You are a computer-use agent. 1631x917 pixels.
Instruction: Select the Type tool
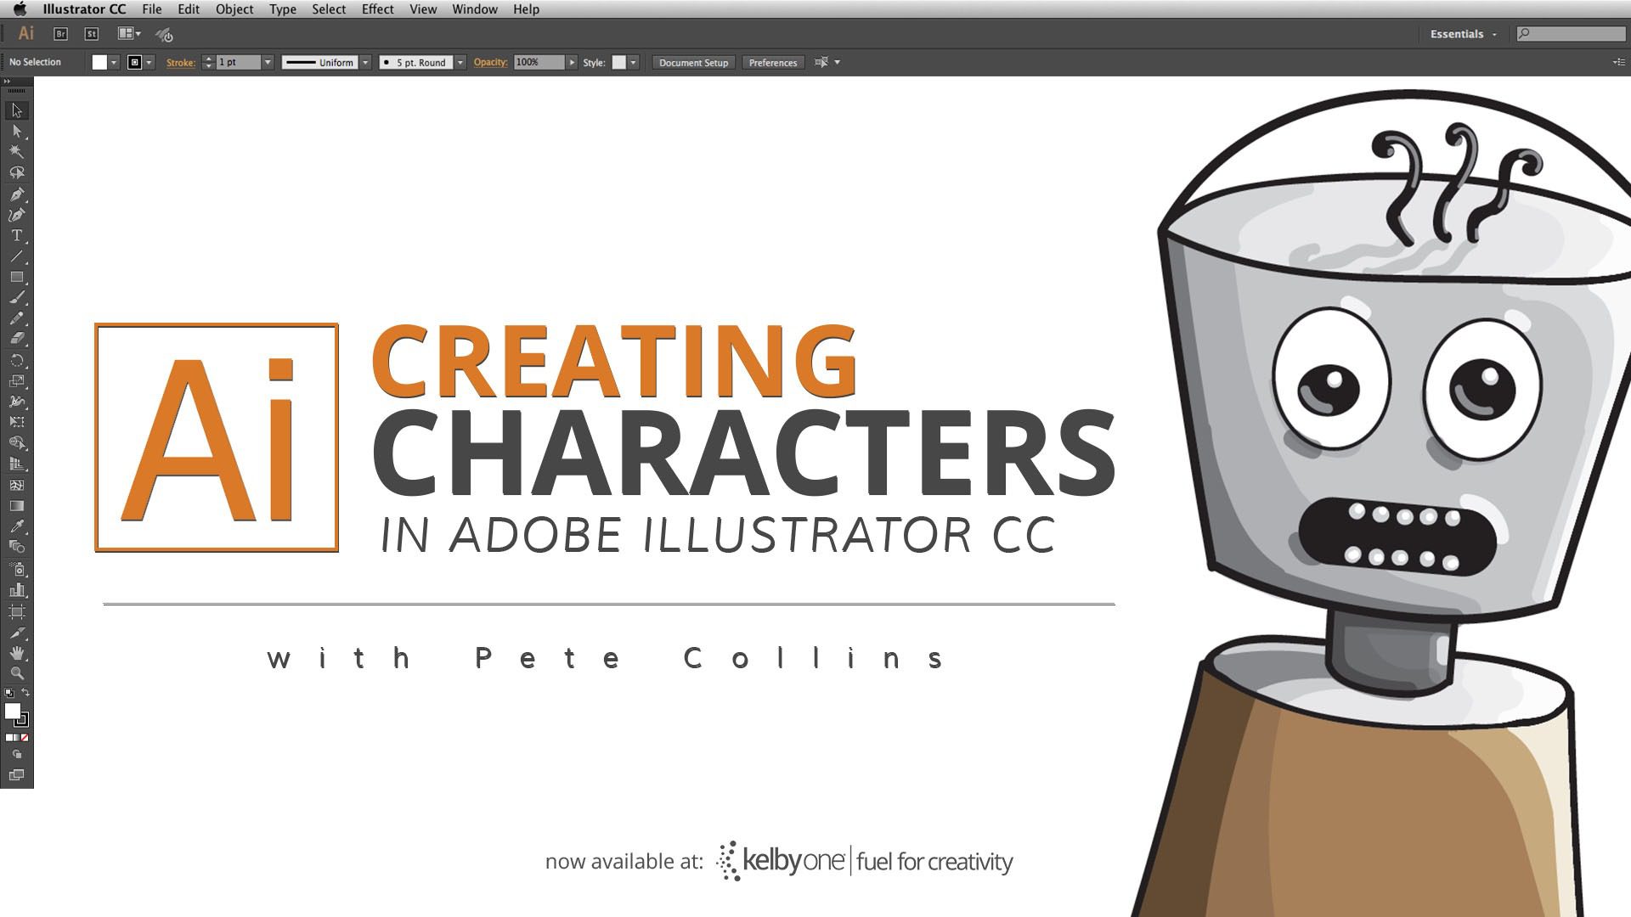[x=16, y=235]
